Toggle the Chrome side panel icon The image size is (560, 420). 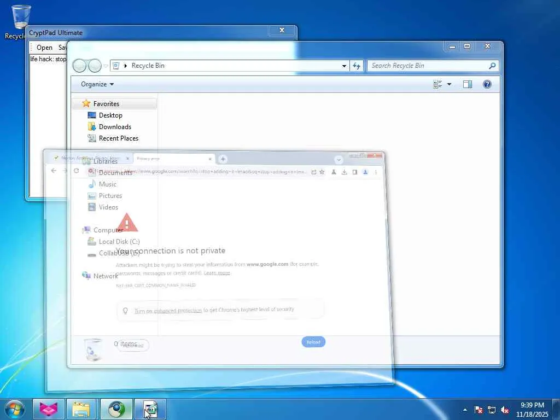pos(354,172)
